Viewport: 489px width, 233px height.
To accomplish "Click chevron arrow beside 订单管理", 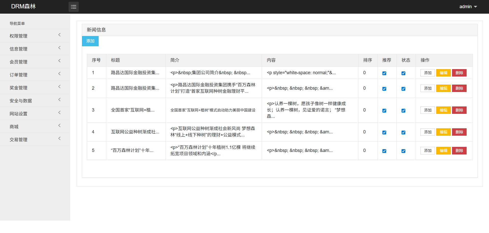I will pos(59,74).
